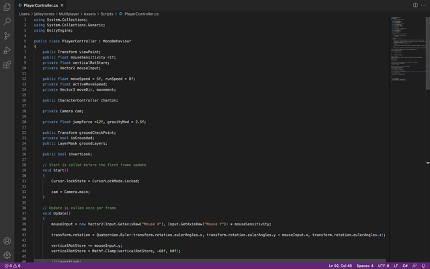Image resolution: width=430 pixels, height=269 pixels.
Task: Click 'Quaternion.Euler' on line 41
Action: click(x=114, y=235)
